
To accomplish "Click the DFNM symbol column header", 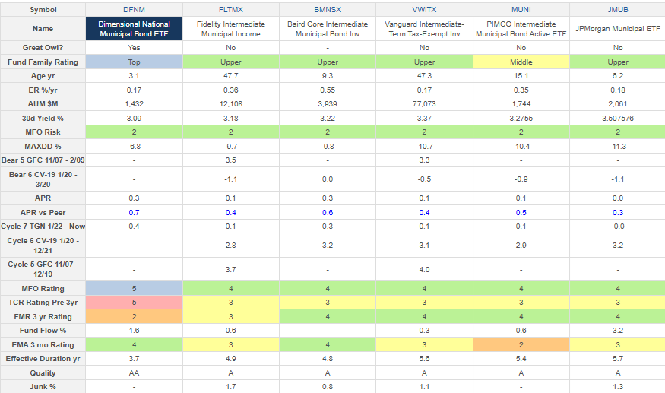I will pos(134,9).
